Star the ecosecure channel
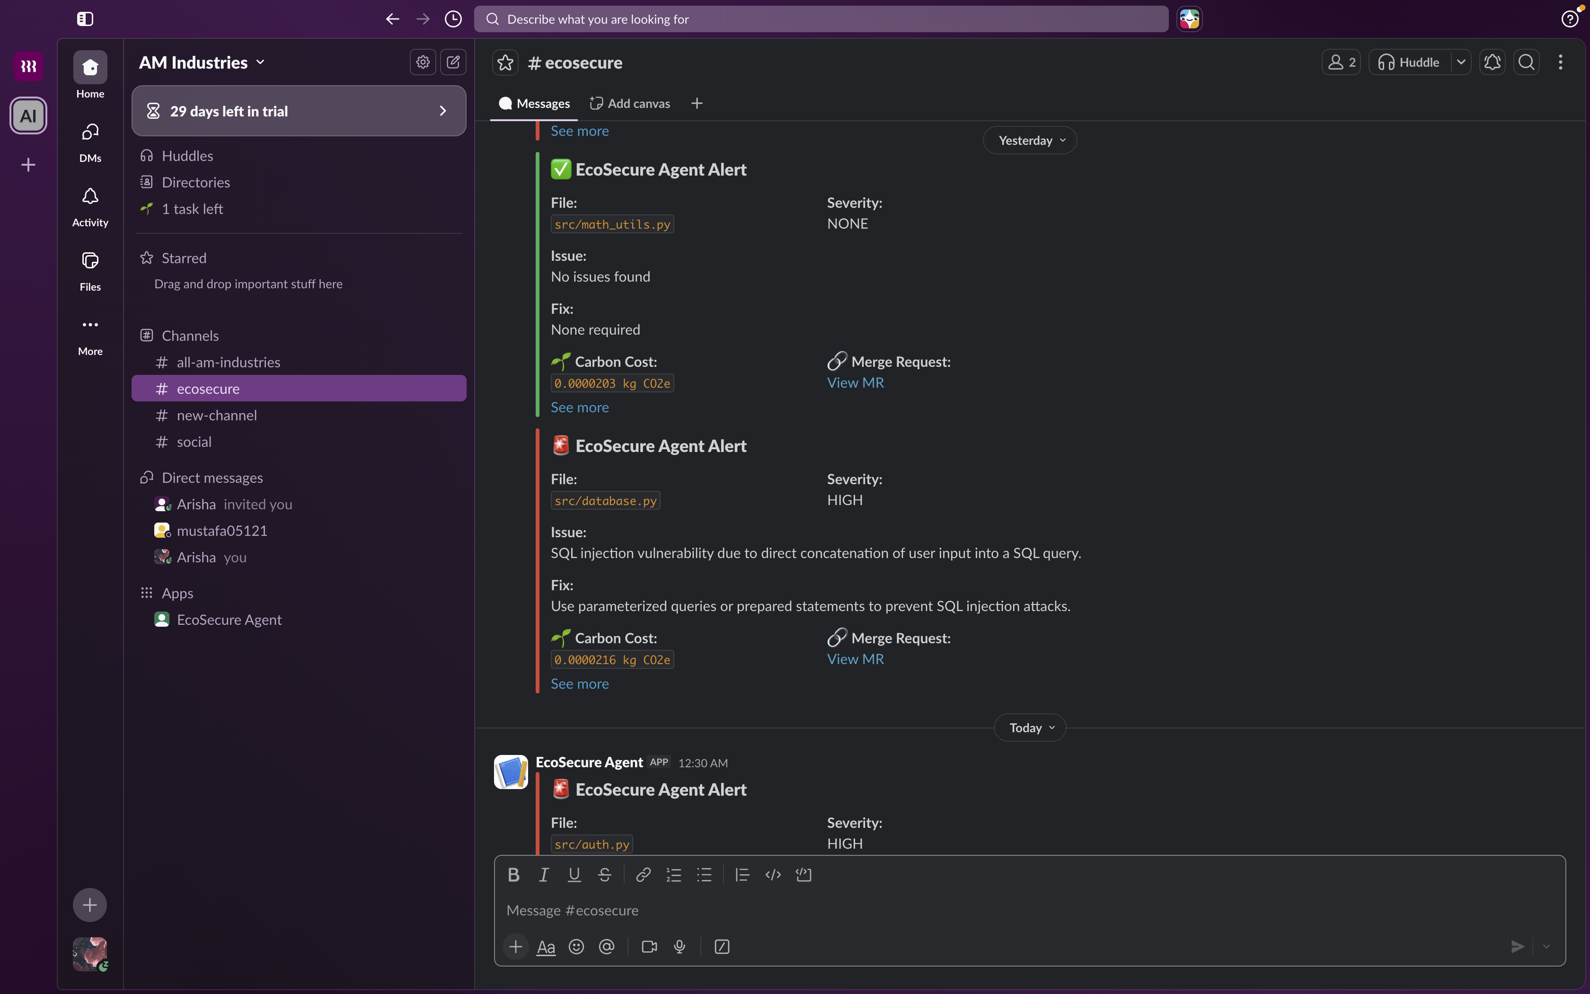Image resolution: width=1590 pixels, height=994 pixels. (x=504, y=62)
